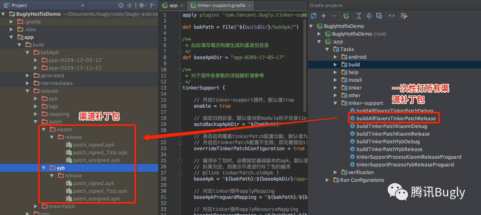
Task: Select patch_signed.apk under yyb release
Action: coord(90,183)
